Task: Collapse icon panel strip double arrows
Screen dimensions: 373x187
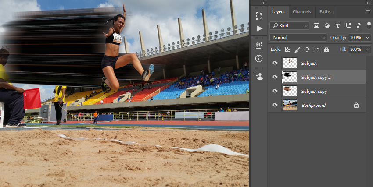Action: 262,3
